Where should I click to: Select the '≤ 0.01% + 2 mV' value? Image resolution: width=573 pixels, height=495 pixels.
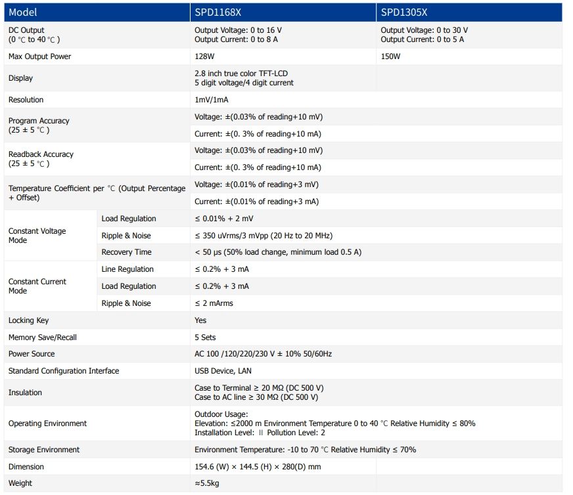click(223, 219)
